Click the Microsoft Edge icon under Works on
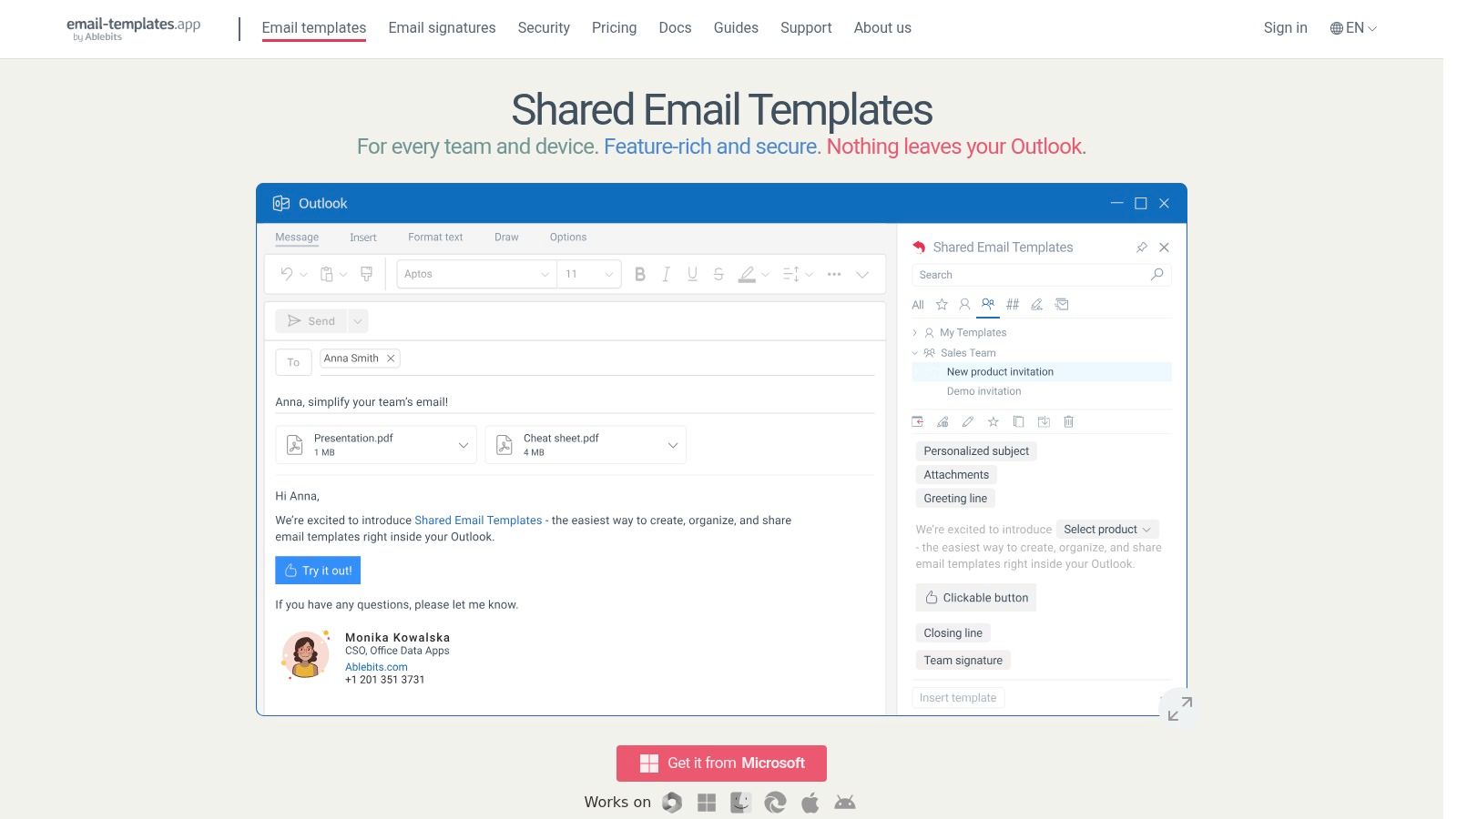The height and width of the screenshot is (819, 1457). (x=775, y=802)
